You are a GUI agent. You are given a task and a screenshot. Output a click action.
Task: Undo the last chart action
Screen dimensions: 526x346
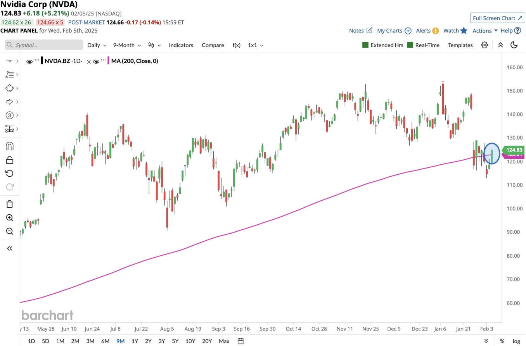point(10,173)
